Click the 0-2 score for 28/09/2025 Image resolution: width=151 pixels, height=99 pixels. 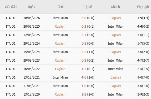[84, 27]
